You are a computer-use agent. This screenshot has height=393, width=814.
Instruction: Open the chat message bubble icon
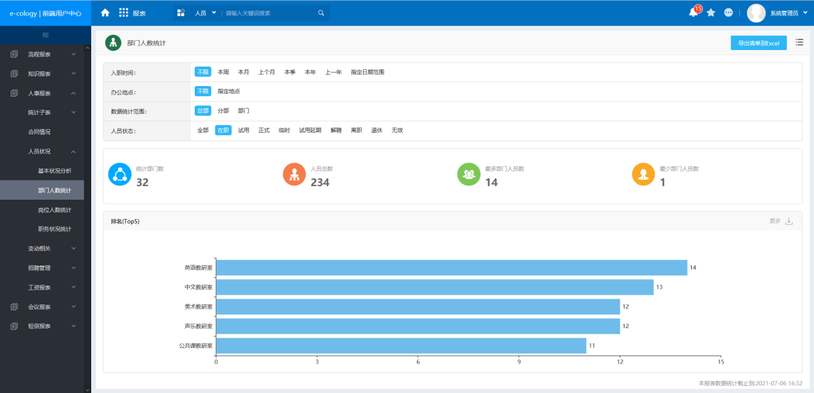(x=729, y=12)
